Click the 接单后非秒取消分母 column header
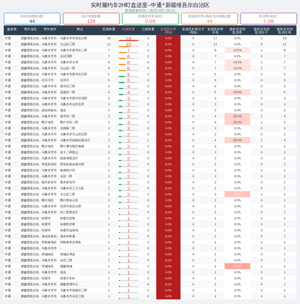The image size is (300, 304). (285, 30)
